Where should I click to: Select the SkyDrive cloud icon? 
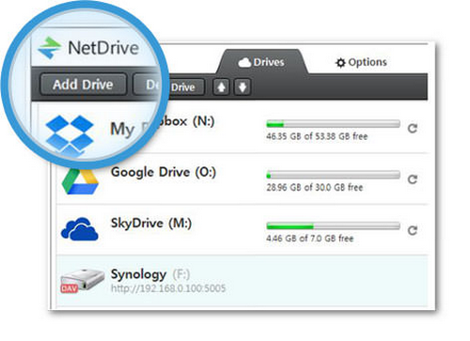click(x=80, y=229)
